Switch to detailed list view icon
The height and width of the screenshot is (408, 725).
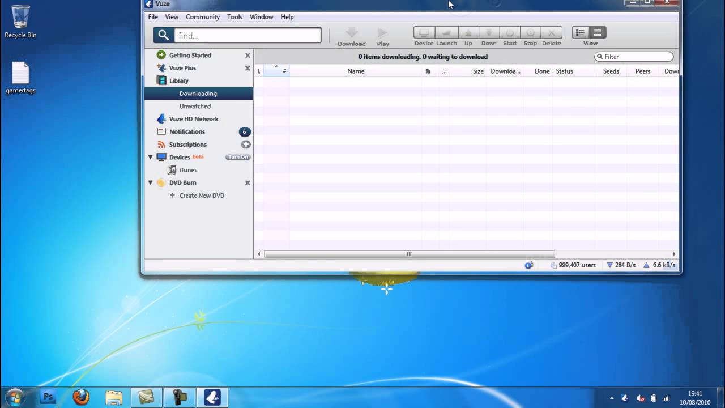(x=598, y=33)
